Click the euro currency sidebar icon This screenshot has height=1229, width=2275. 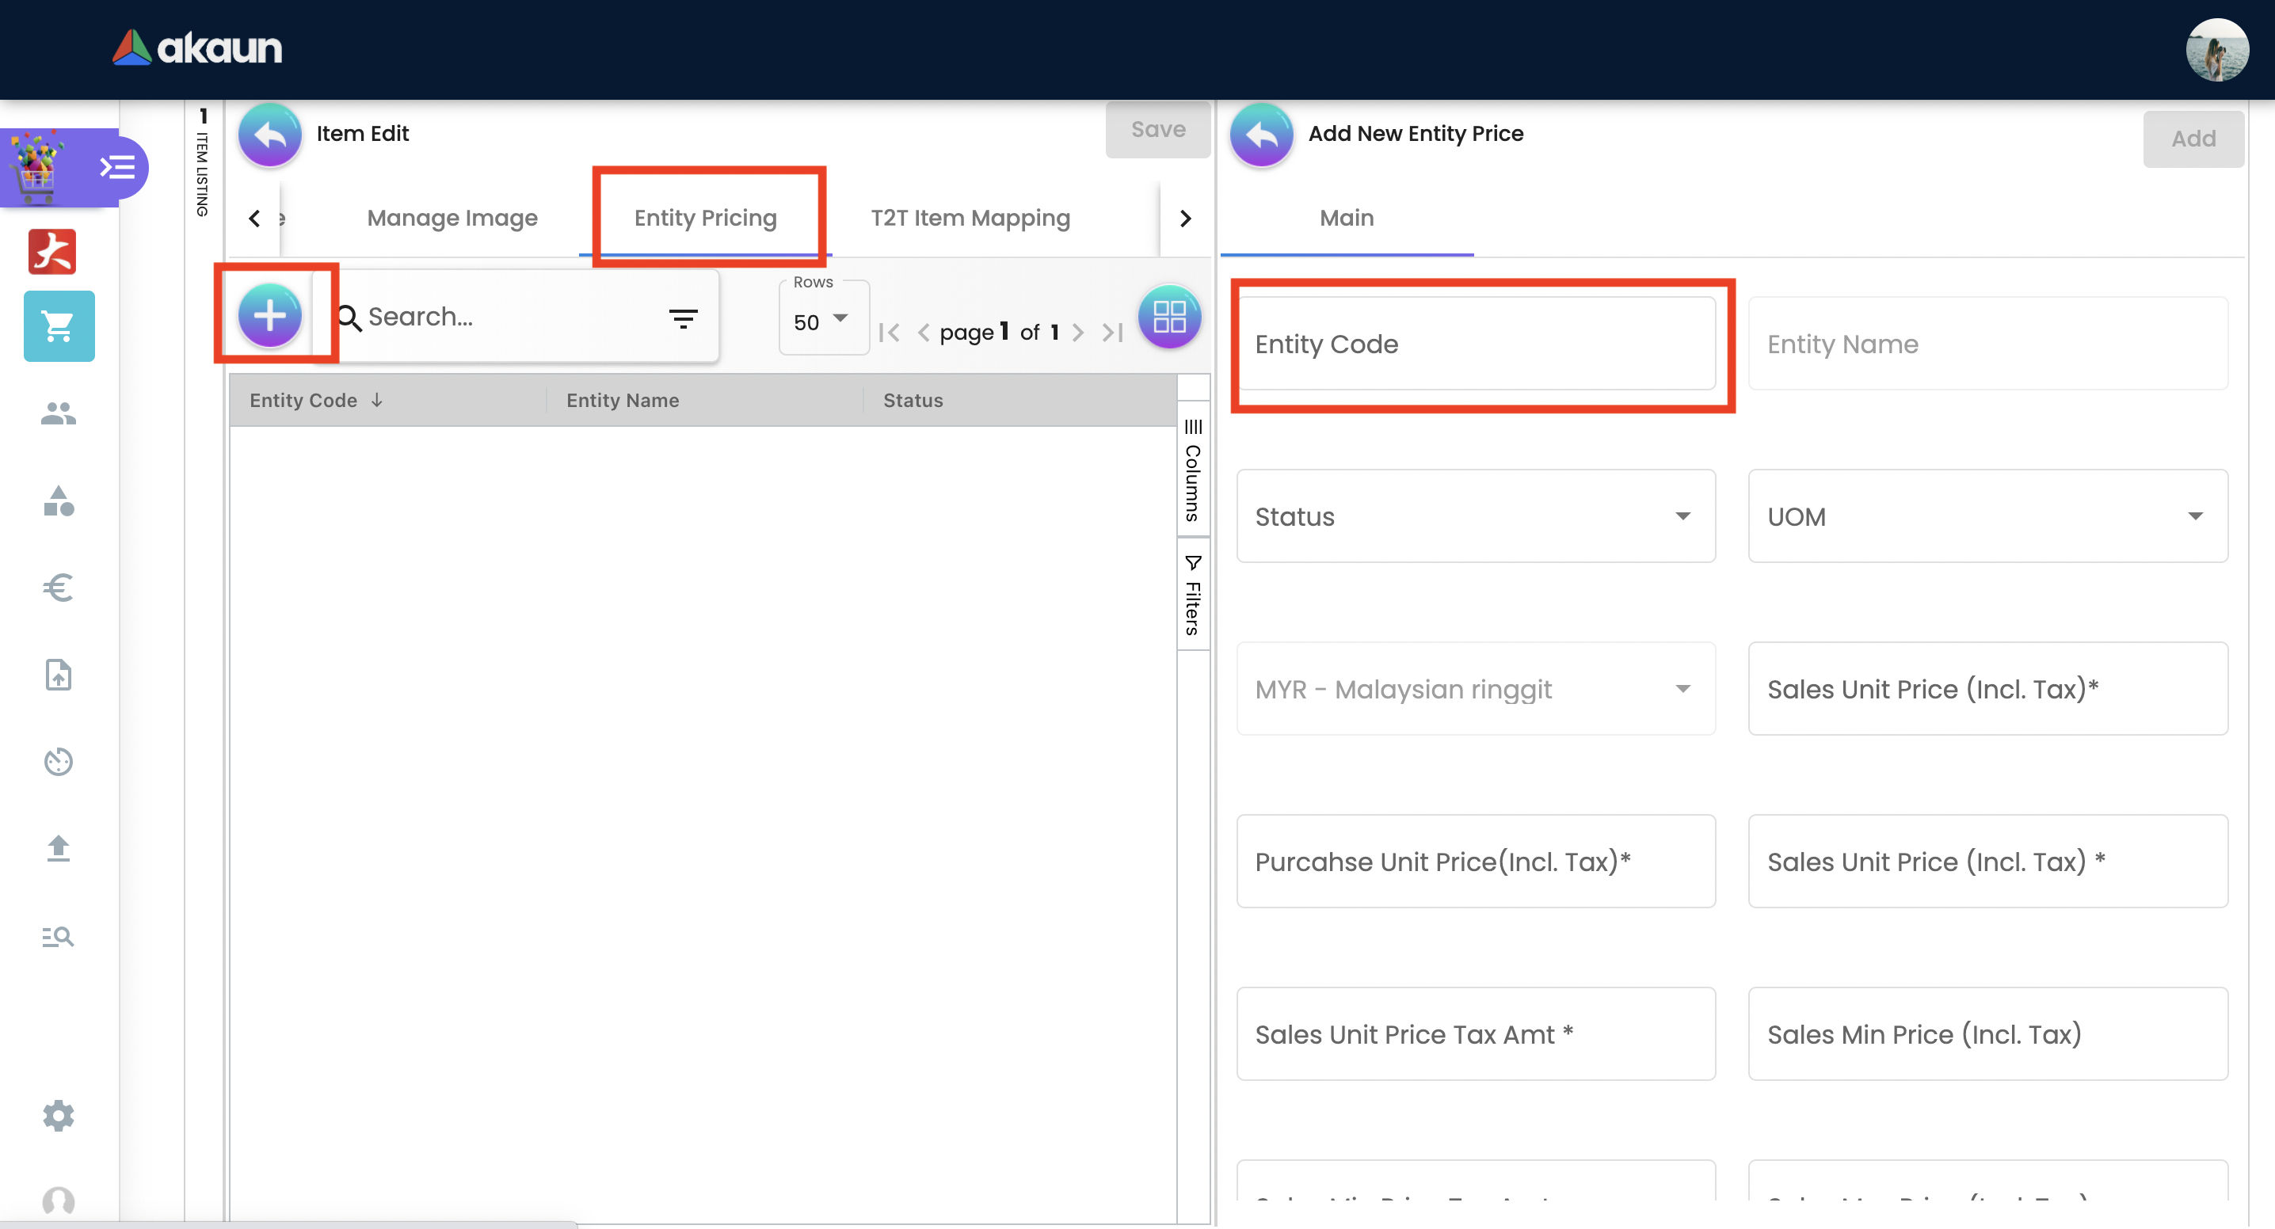click(59, 587)
